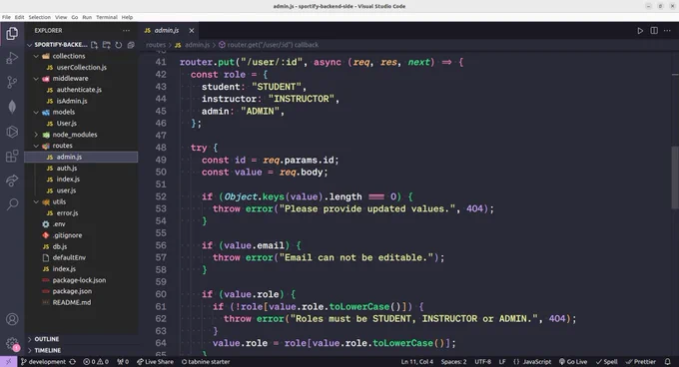
Task: Toggle Spell checker in status bar
Action: coord(606,362)
